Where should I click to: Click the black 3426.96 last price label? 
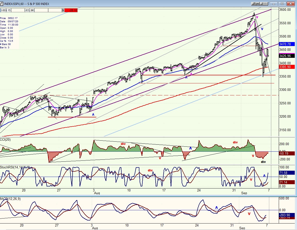[x=286, y=56]
